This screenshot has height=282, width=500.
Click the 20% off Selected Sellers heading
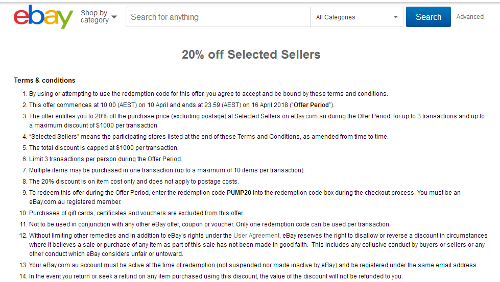point(251,55)
